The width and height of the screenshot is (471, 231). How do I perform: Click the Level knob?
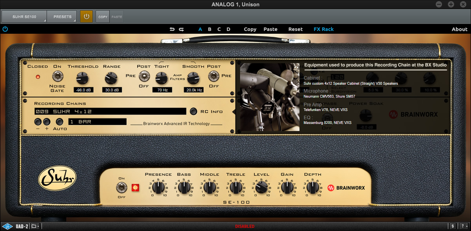261,188
